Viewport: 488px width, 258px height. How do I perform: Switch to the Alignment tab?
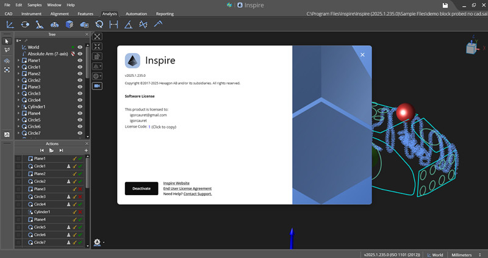tap(59, 13)
